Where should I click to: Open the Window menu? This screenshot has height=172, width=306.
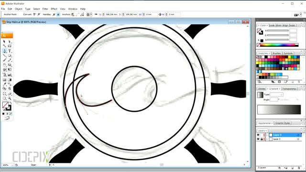[x=73, y=9]
